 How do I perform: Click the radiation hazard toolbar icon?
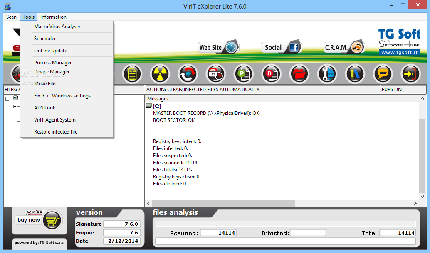(x=160, y=74)
